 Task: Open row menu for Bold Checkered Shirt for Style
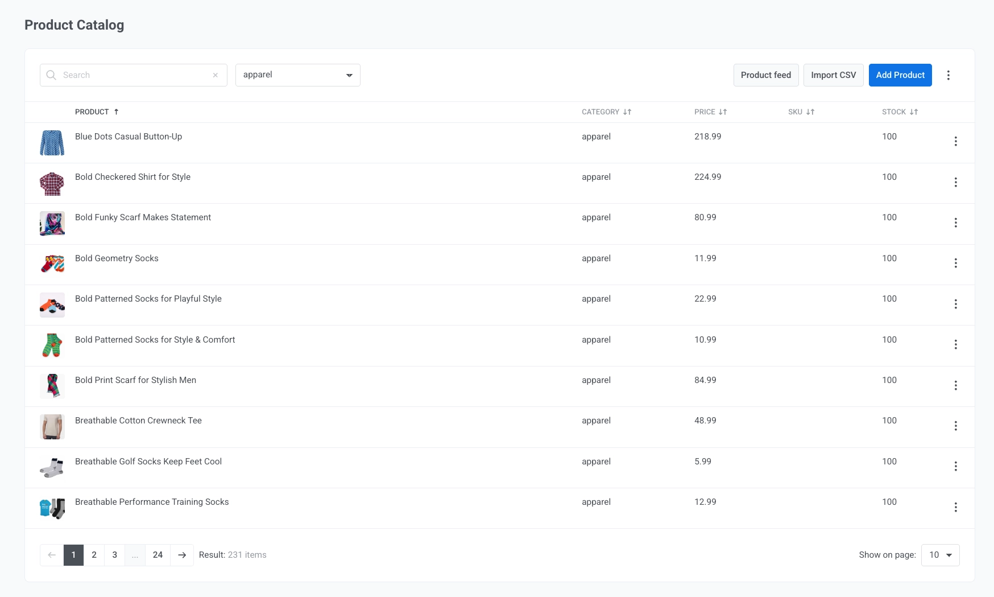(955, 182)
